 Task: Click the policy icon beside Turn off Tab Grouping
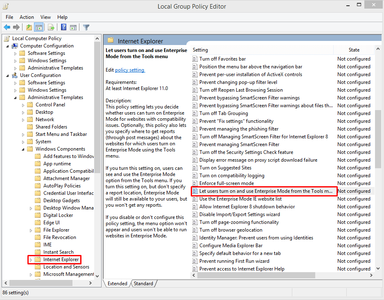[x=195, y=113]
